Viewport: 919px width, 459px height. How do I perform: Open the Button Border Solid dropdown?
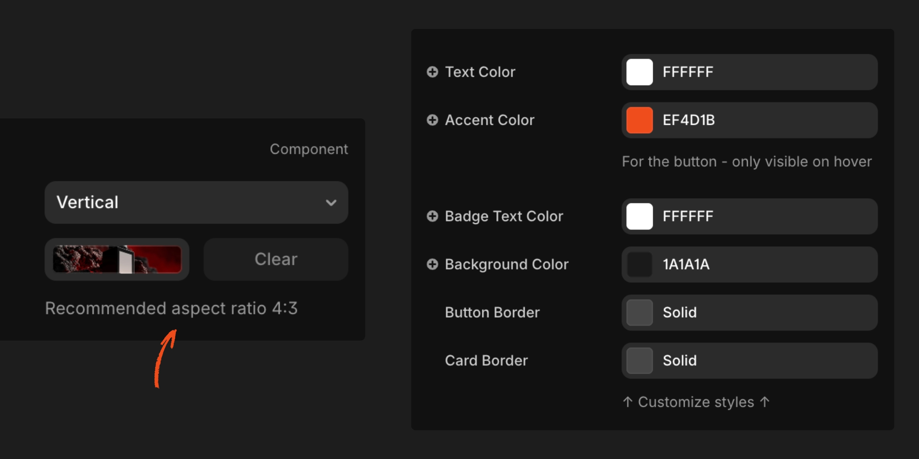(x=749, y=313)
